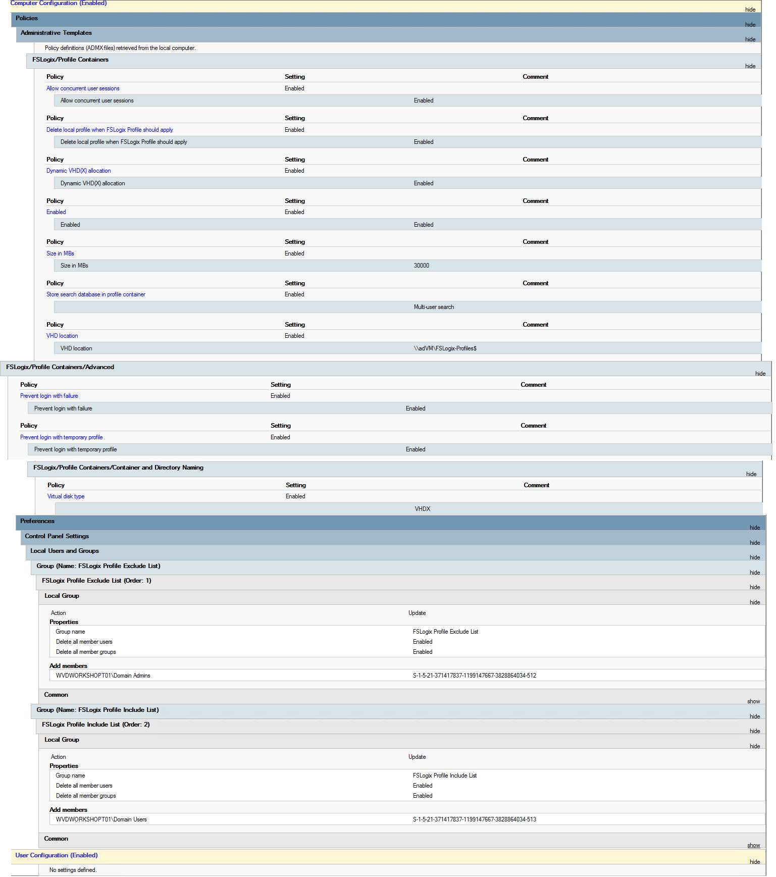Image resolution: width=776 pixels, height=877 pixels.
Task: Select the FSLogix/Profile Containers header text
Action: 70,60
